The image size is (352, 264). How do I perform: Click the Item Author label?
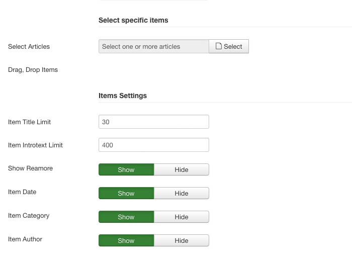(x=25, y=239)
